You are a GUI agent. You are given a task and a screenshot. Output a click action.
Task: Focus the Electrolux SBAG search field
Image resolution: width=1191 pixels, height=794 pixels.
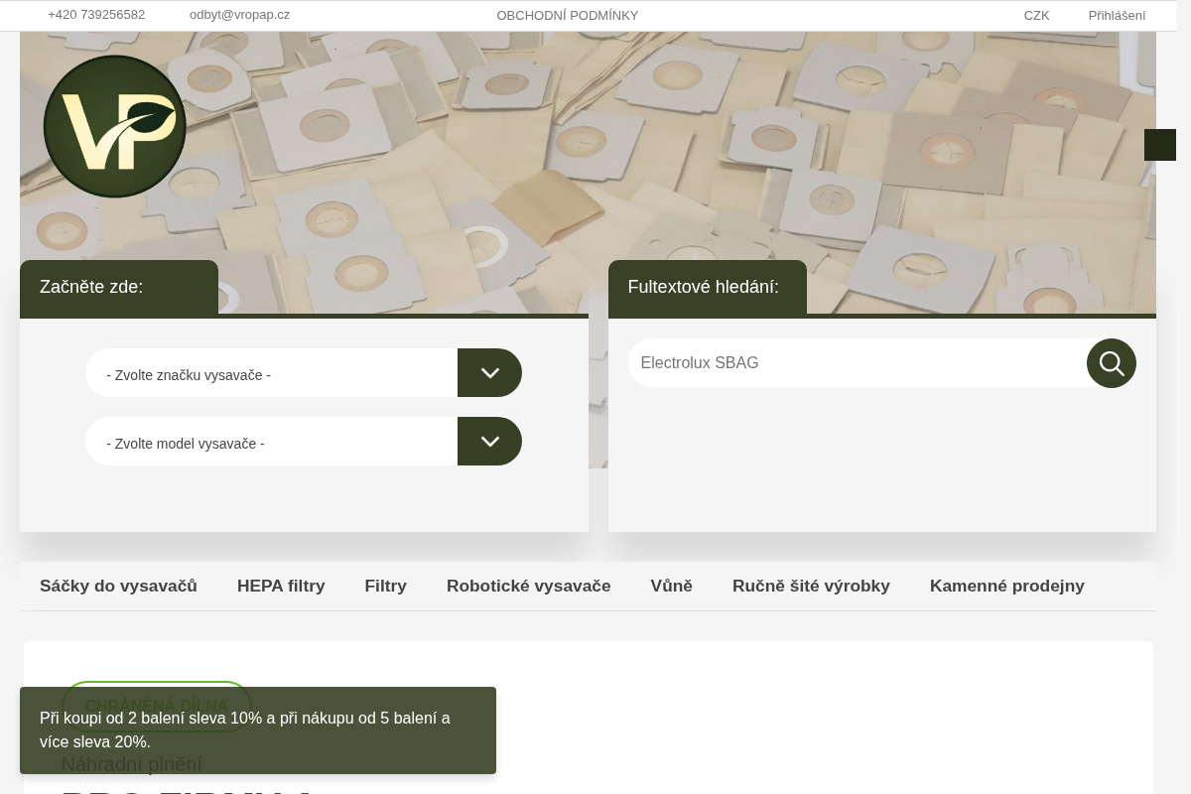click(x=858, y=363)
